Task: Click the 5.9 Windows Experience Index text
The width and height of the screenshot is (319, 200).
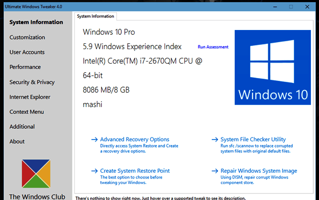Action: pos(132,47)
